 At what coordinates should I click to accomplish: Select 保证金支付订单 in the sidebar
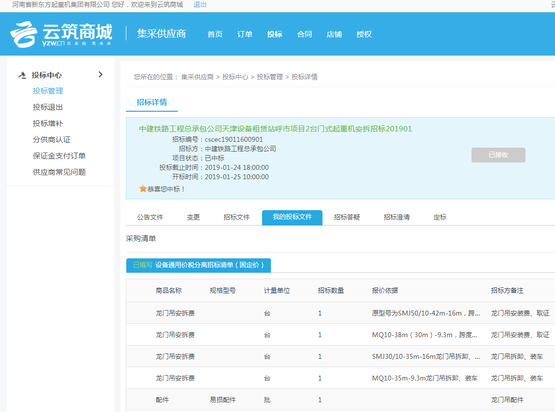(59, 156)
